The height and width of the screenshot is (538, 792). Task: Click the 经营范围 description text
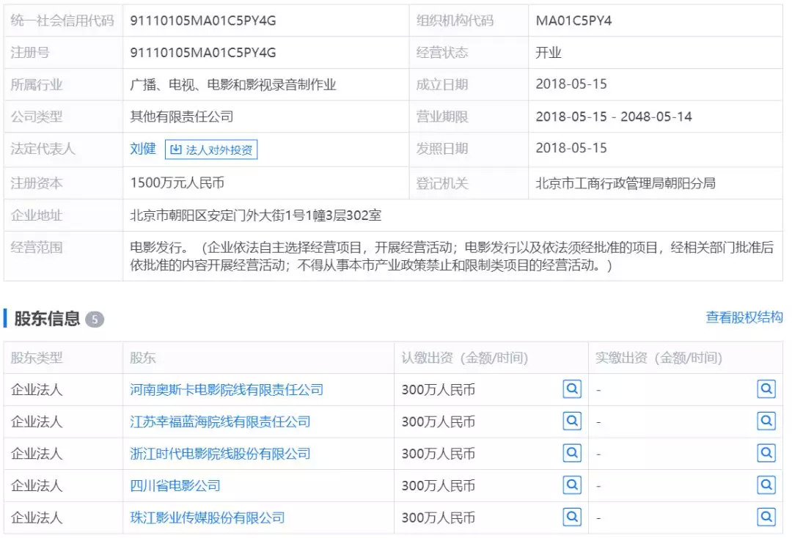click(452, 256)
